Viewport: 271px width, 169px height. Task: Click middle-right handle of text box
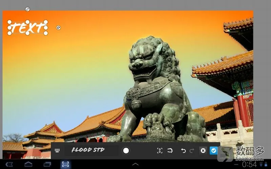[46, 28]
